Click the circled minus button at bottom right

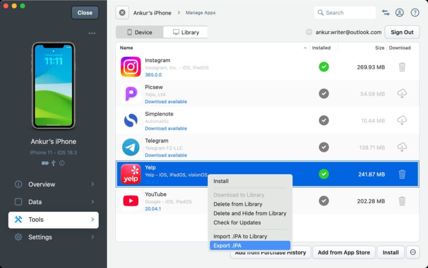[x=413, y=252]
